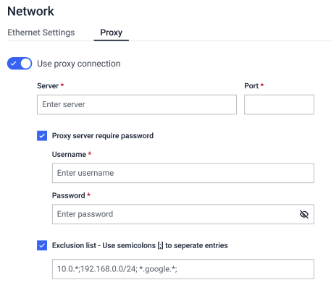Focus the Enter server input field
Image resolution: width=331 pixels, height=293 pixels.
(137, 104)
